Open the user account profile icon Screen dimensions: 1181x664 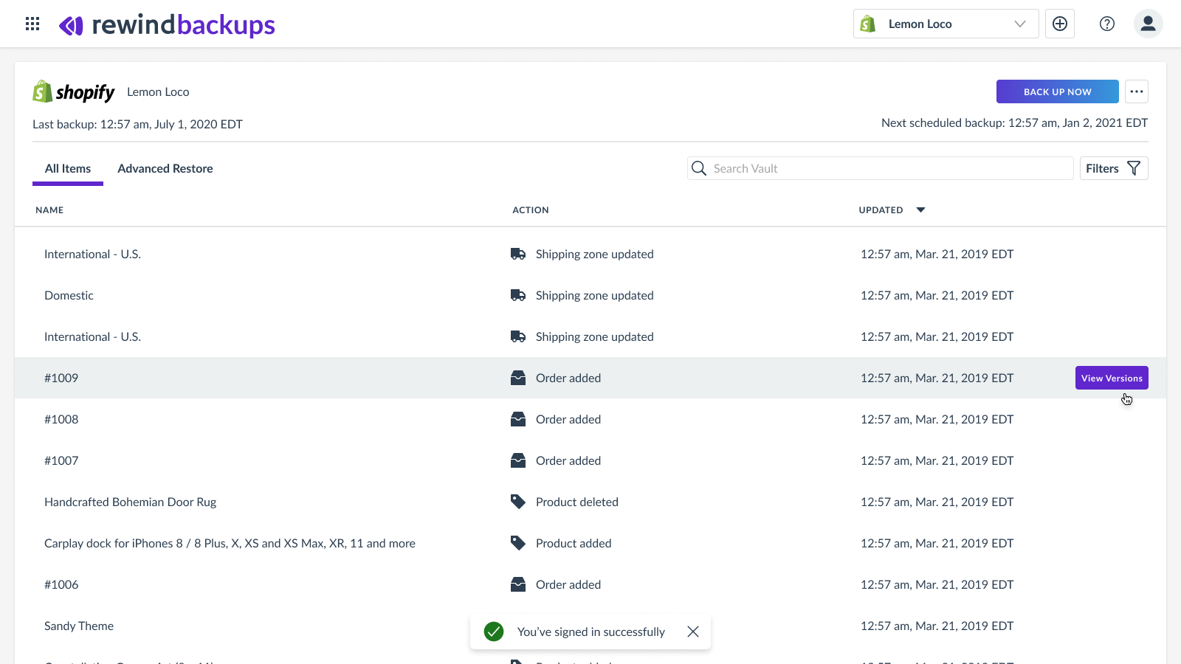click(x=1149, y=24)
